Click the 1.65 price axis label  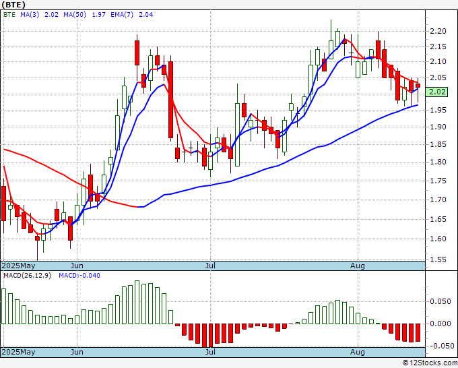[438, 219]
